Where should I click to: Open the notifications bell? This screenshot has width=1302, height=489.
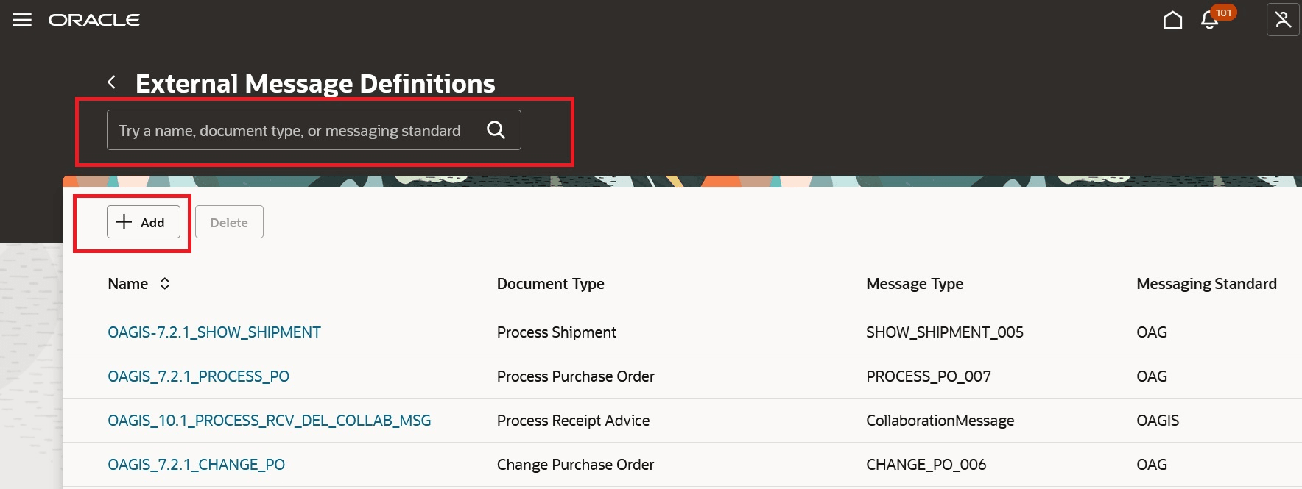(1209, 20)
